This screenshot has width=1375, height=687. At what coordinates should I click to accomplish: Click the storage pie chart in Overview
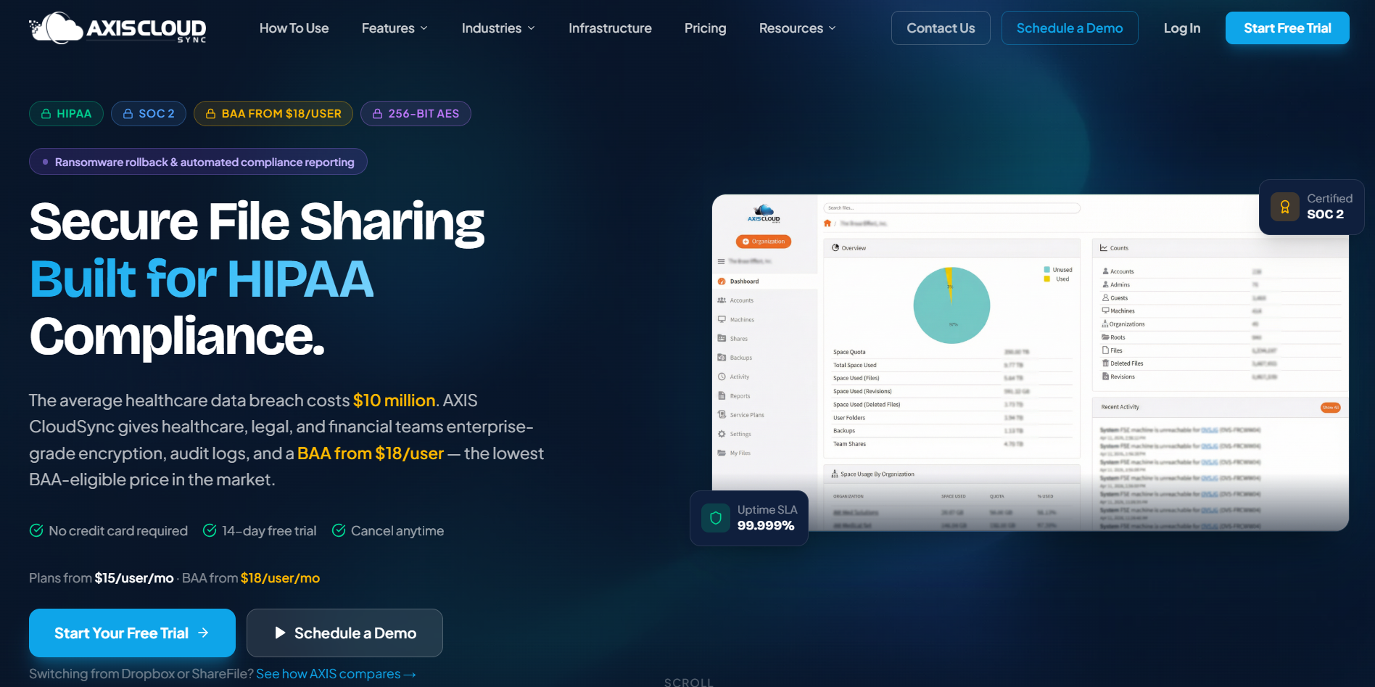(951, 305)
